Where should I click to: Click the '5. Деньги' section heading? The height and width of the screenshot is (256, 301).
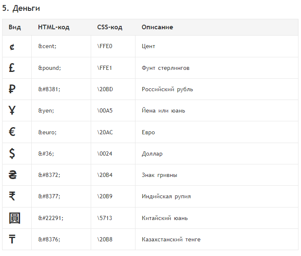[x=21, y=8]
